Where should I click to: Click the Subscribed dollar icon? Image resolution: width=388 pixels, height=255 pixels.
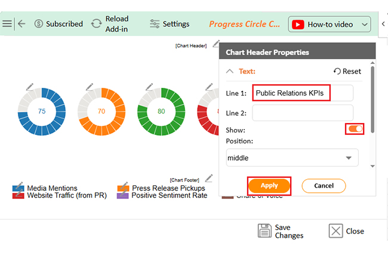coord(39,24)
